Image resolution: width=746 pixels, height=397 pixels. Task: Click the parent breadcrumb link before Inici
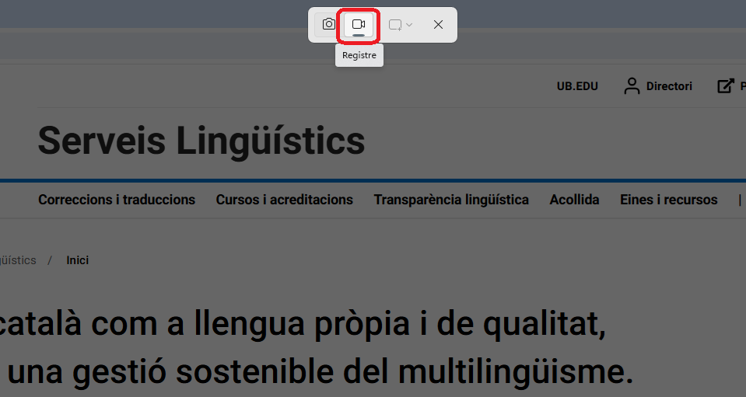(x=18, y=260)
